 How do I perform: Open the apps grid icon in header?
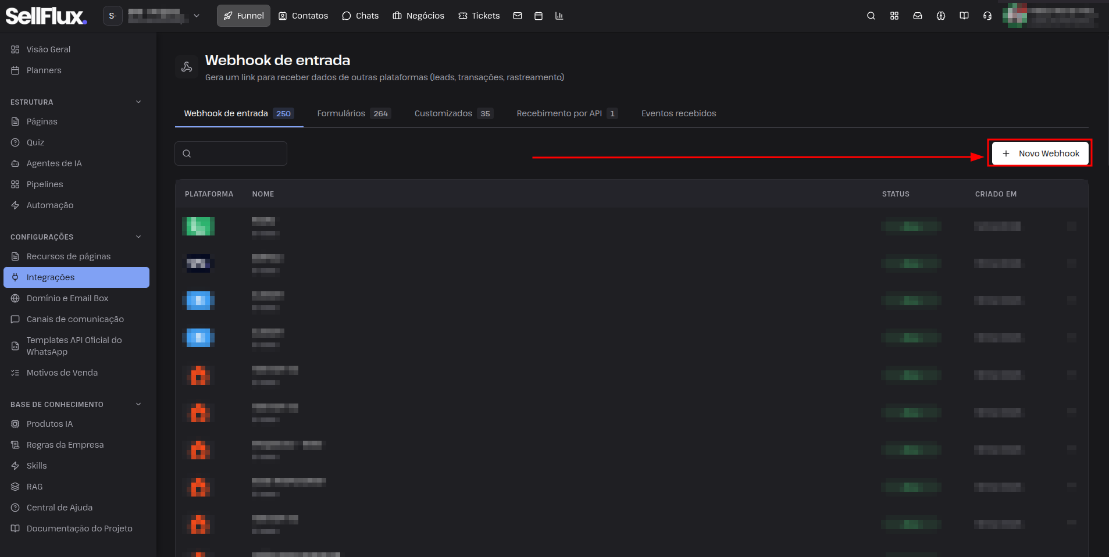[x=894, y=16]
